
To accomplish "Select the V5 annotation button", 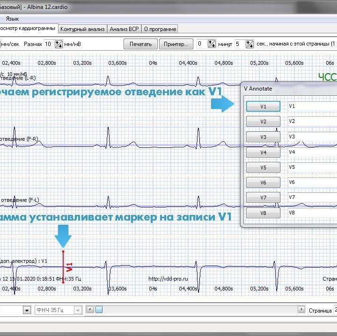I will point(263,168).
